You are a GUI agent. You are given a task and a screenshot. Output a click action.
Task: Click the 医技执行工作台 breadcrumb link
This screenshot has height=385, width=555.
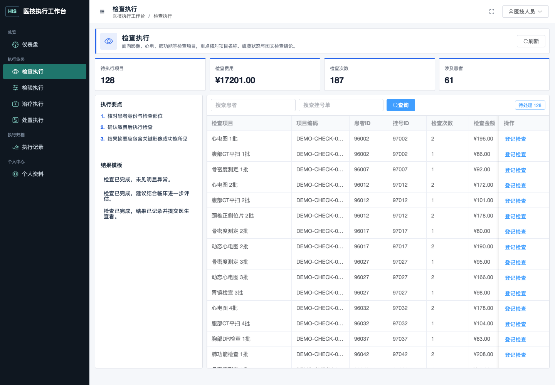[x=129, y=16]
